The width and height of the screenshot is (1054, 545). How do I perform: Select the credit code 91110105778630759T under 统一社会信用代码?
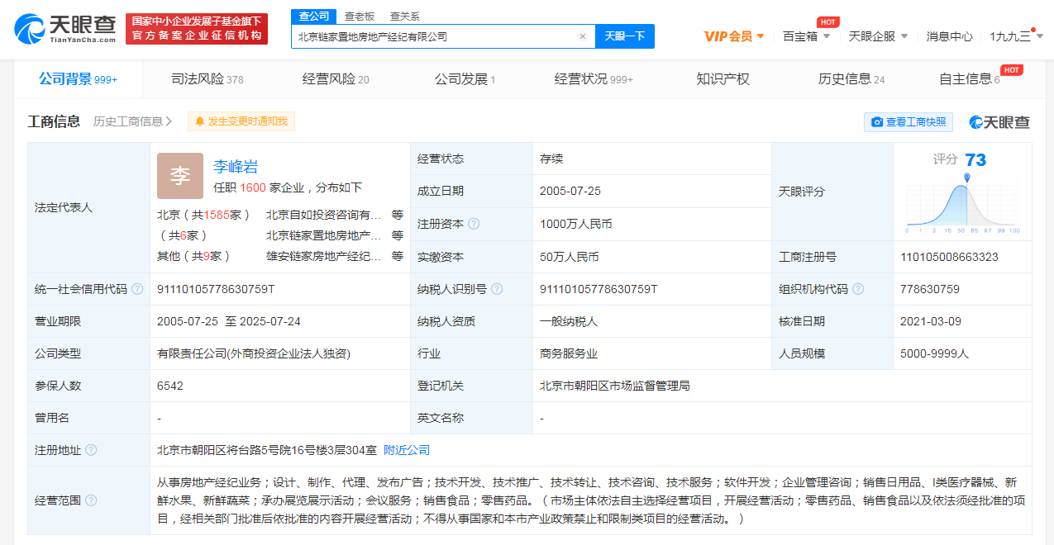coord(216,289)
